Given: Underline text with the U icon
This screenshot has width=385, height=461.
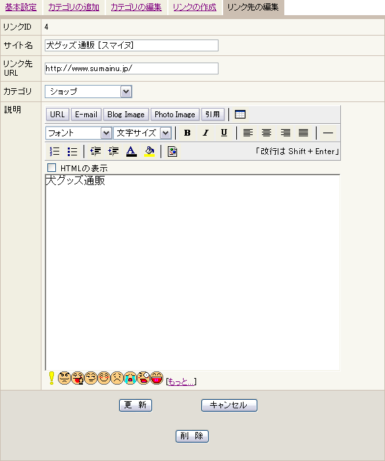Looking at the screenshot, I should (224, 133).
